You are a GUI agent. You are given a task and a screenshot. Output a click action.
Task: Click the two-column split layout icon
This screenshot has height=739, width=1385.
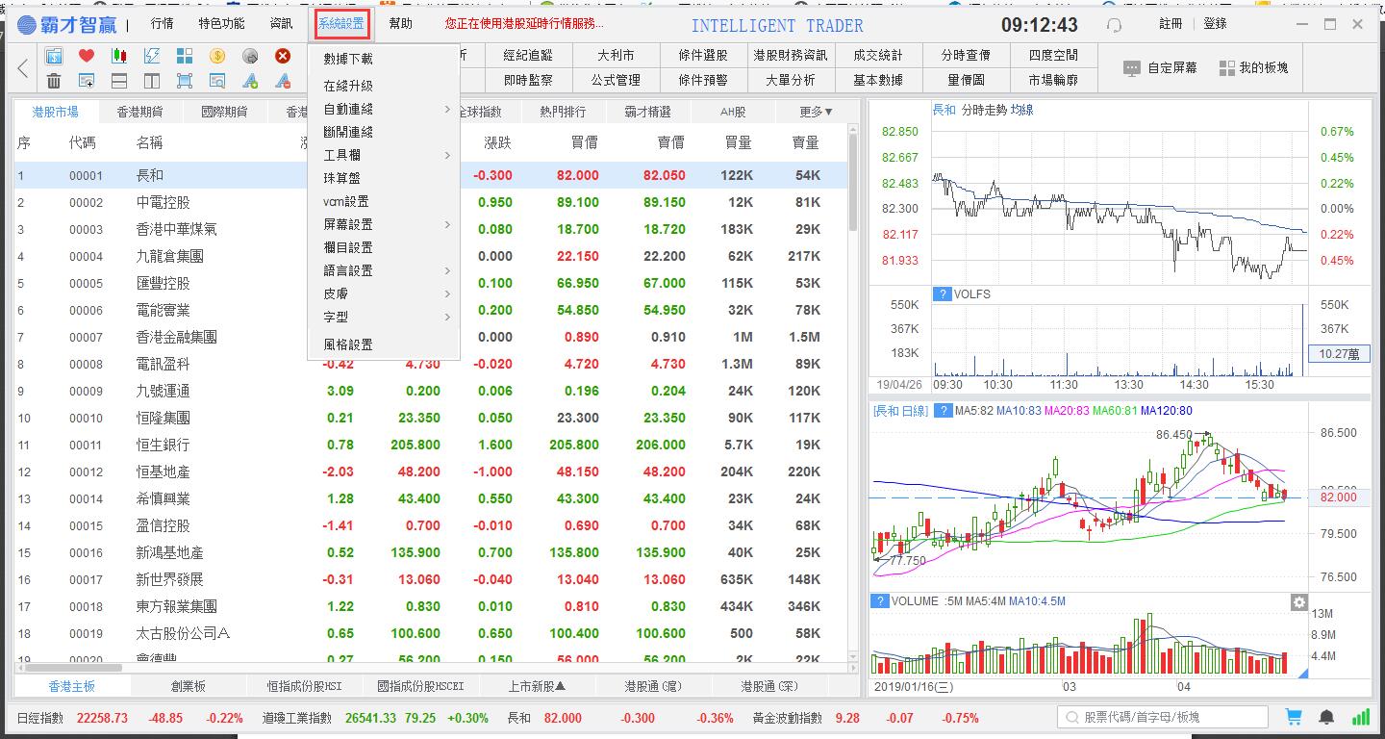[x=152, y=81]
